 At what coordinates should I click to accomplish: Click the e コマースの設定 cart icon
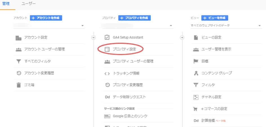pyautogui.click(x=196, y=109)
